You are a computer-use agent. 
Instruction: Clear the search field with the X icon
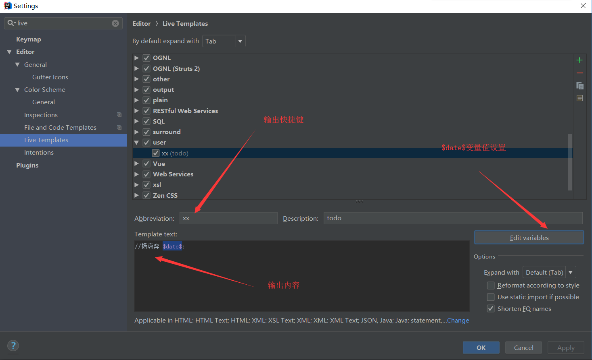click(115, 23)
